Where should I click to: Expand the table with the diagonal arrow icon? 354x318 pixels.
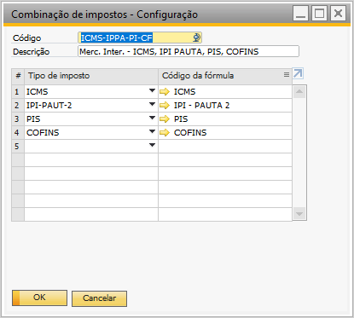point(298,74)
